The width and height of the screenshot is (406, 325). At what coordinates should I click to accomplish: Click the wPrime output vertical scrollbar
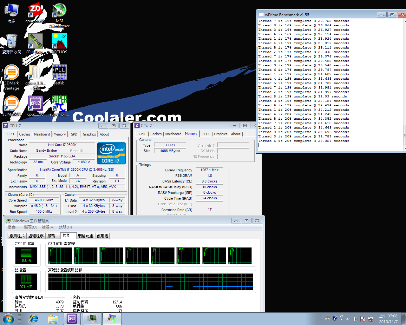click(405, 84)
